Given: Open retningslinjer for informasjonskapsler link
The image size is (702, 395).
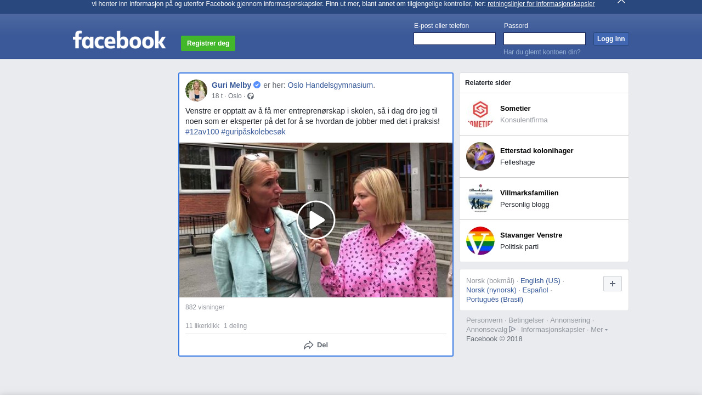Looking at the screenshot, I should 541,4.
